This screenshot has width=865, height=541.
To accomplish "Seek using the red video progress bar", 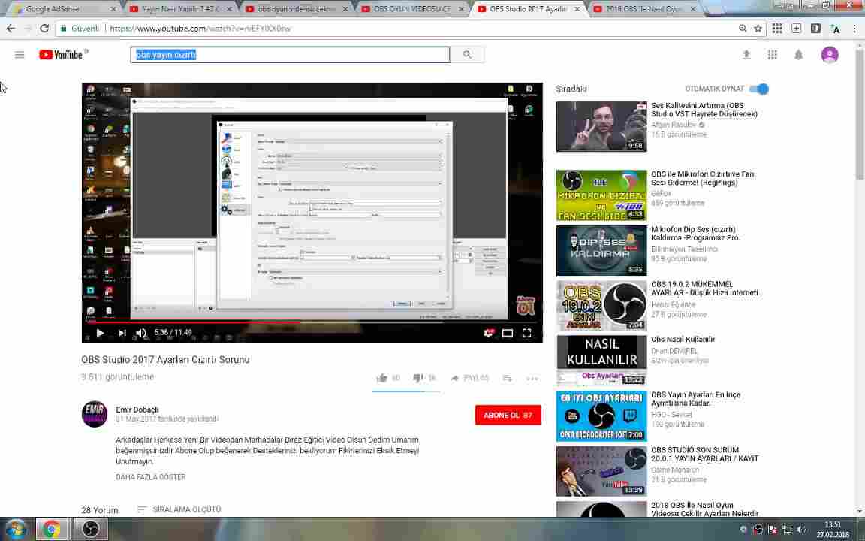I will [312, 322].
